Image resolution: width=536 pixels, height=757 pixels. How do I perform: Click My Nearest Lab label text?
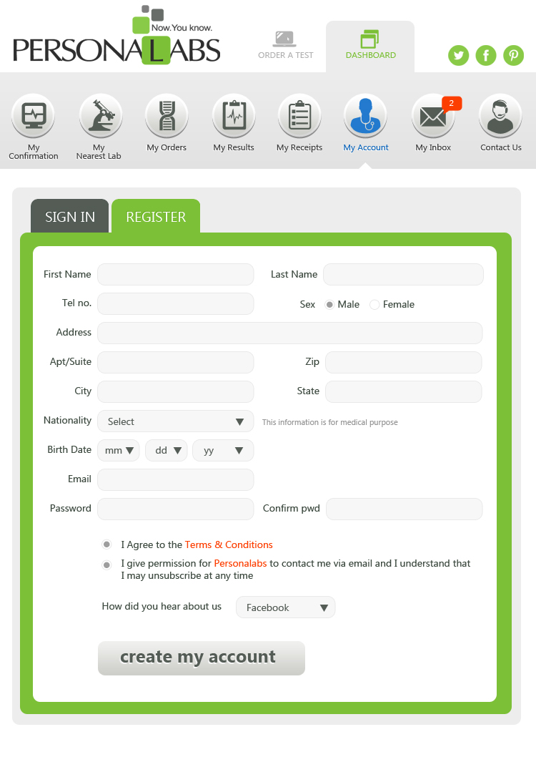(99, 152)
